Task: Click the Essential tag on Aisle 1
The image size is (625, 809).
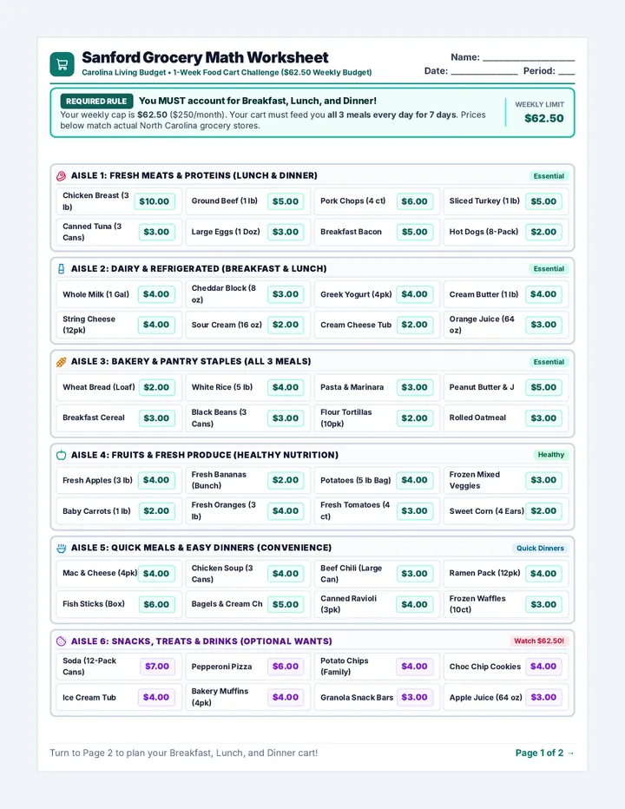Action: pyautogui.click(x=549, y=176)
